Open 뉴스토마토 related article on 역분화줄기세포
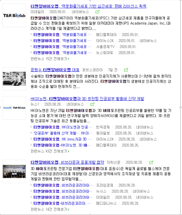The height and width of the screenshot is (215, 182). tap(62, 53)
